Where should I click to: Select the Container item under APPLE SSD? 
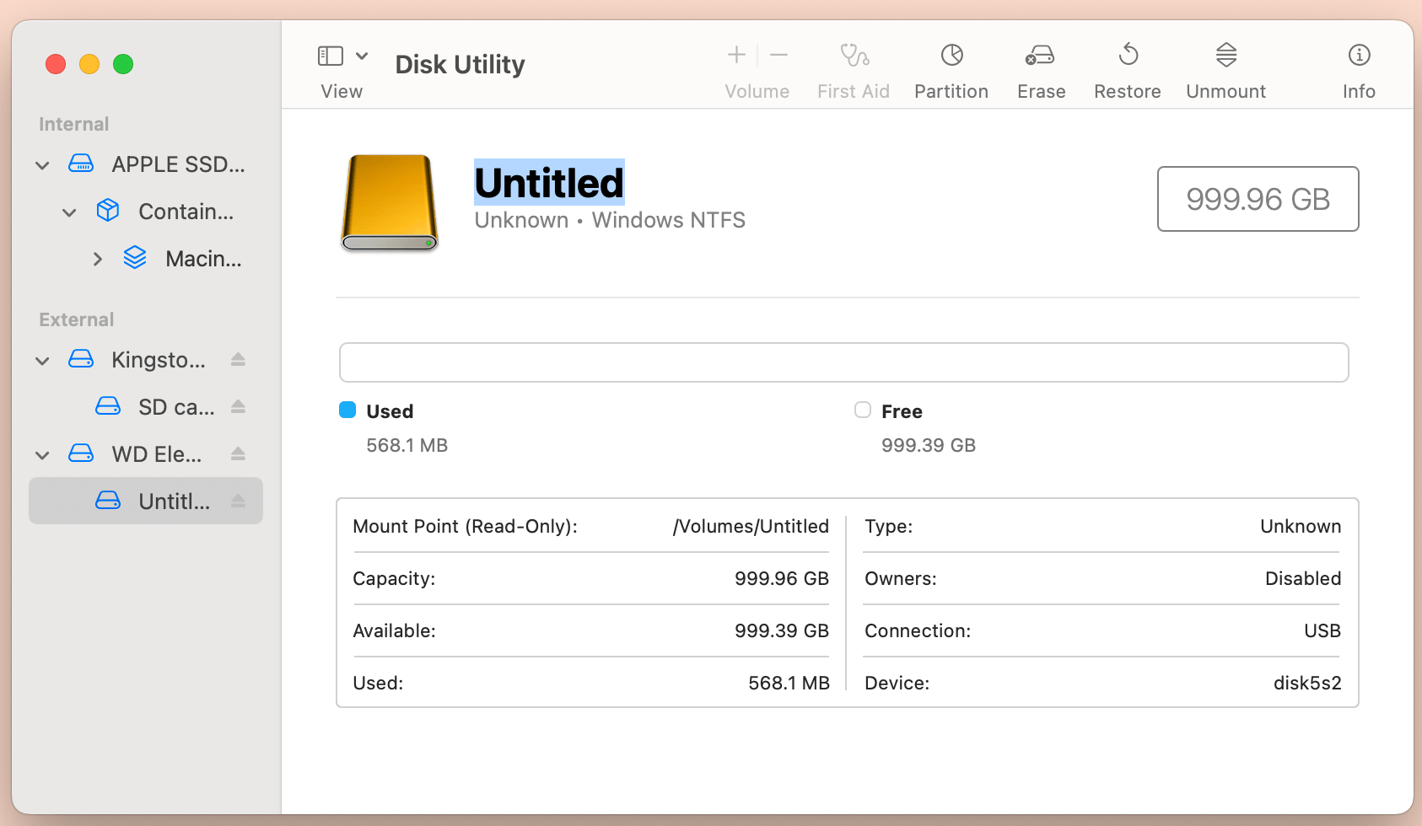tap(186, 212)
